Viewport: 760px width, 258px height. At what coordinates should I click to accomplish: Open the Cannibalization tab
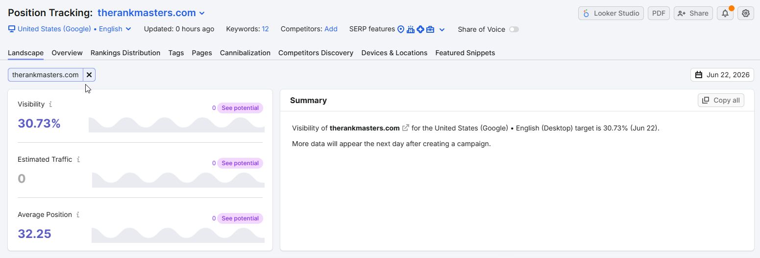pos(245,53)
